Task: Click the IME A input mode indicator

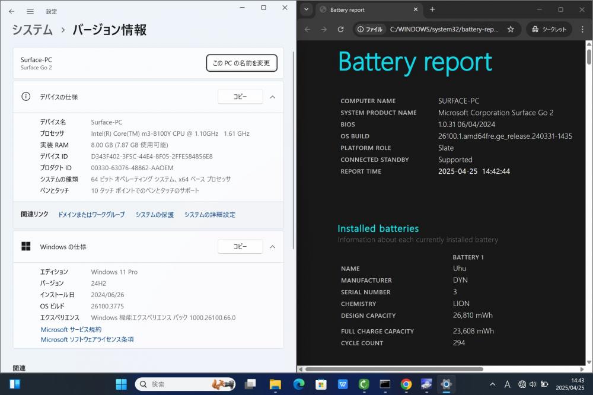Action: click(x=507, y=384)
